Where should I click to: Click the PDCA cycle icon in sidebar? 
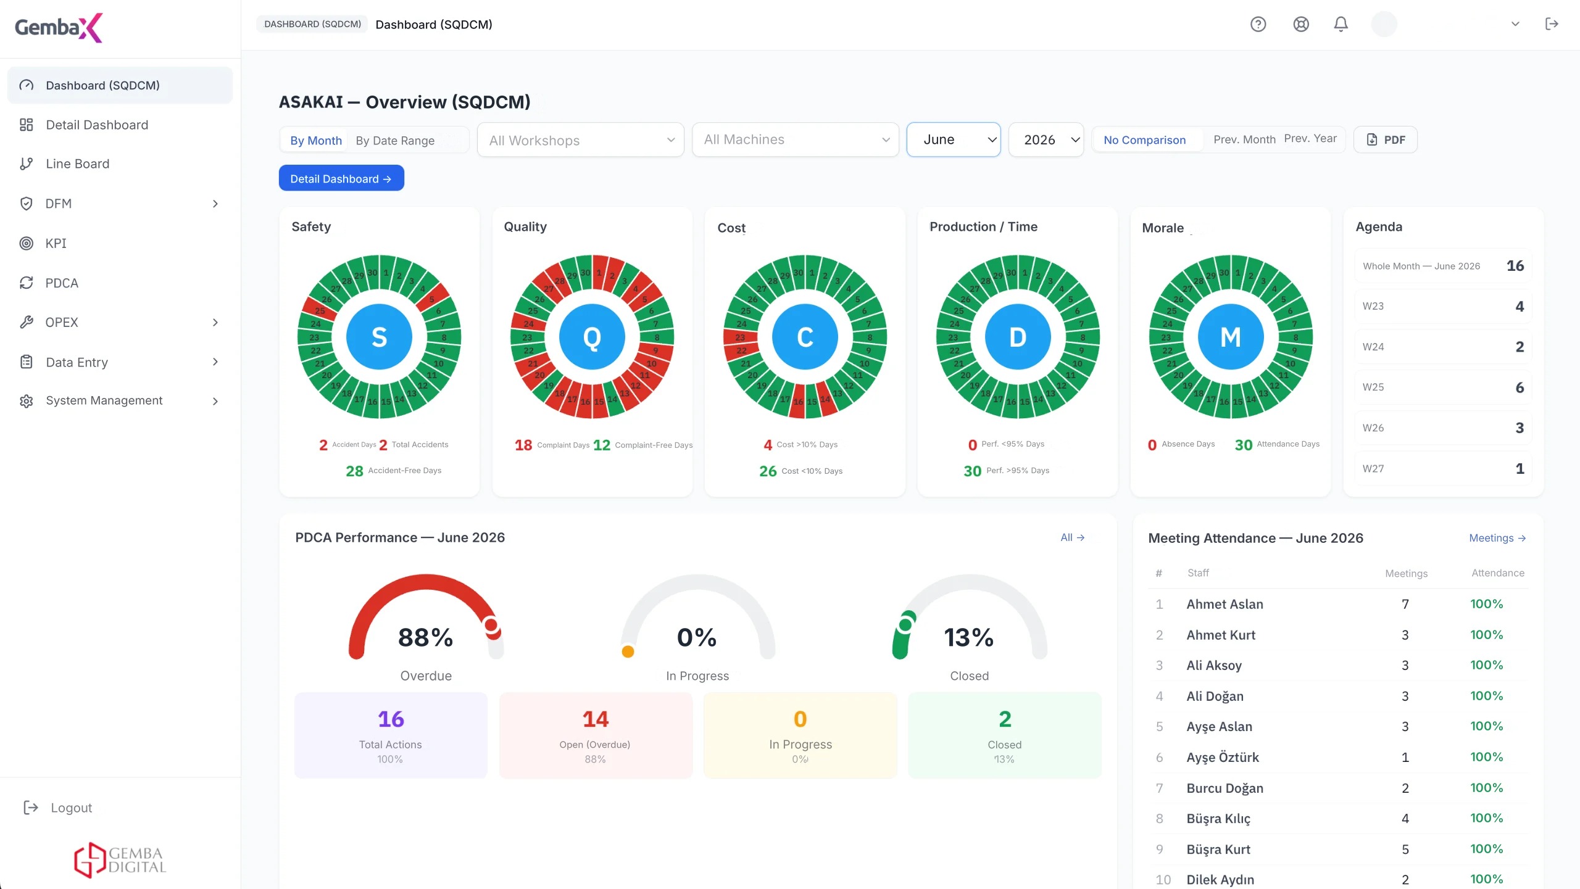26,283
